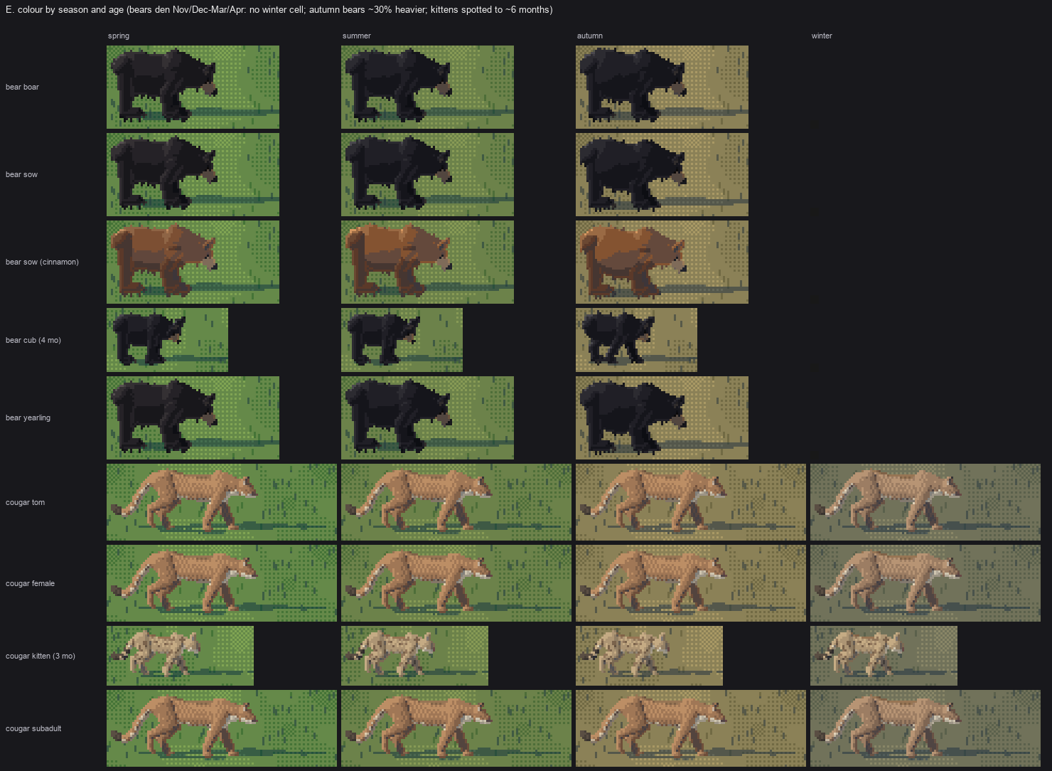Screen dimensions: 1052x771
Task: Click the 'cougar kitten (3 mo)' row label
Action: tap(41, 656)
